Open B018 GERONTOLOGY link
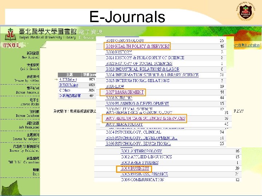Image resolution: width=262 pixels, height=196 pixels. tap(125, 41)
